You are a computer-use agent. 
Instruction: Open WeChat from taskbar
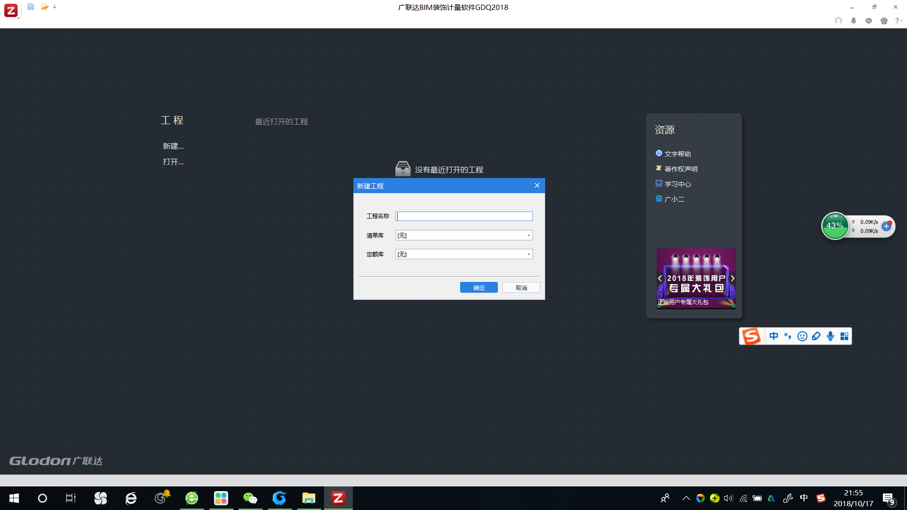[250, 498]
